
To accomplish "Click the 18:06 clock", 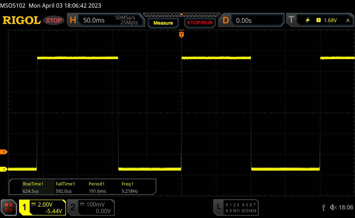I will click(x=346, y=207).
